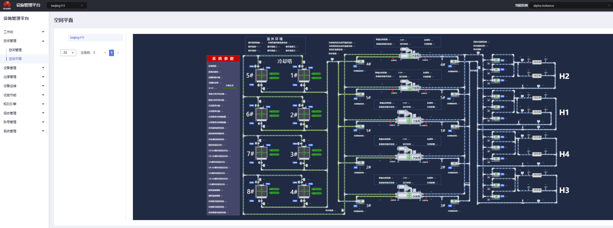Viewport: 613px width, 228px height.
Task: Click the left 5# cooling pump icon
Action: click(x=360, y=94)
